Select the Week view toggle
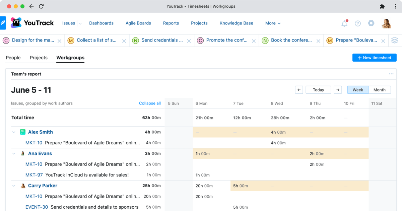The width and height of the screenshot is (402, 211). tap(358, 90)
